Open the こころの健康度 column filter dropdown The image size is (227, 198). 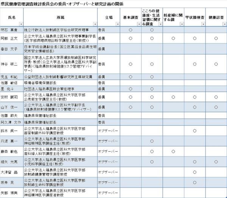[160, 24]
